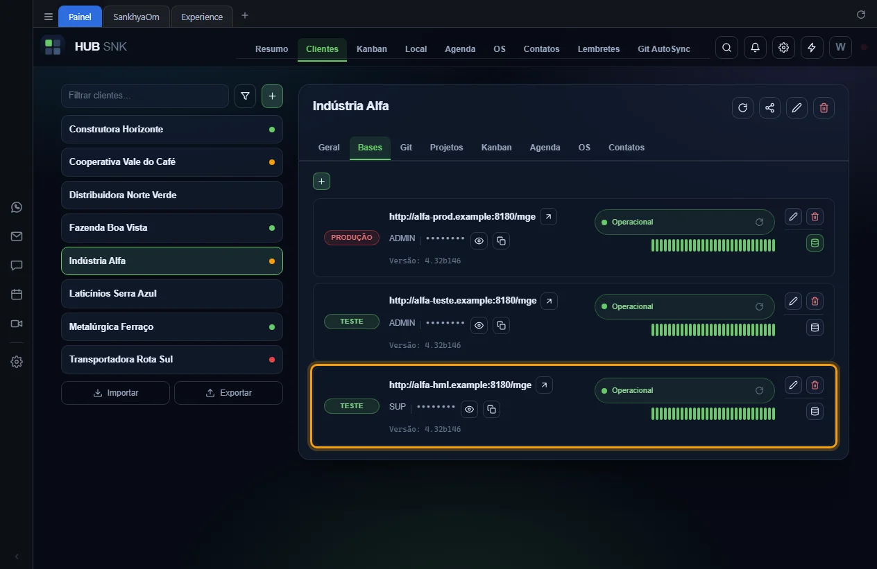Open the video camera icon in the sidebar
This screenshot has width=877, height=569.
[17, 324]
